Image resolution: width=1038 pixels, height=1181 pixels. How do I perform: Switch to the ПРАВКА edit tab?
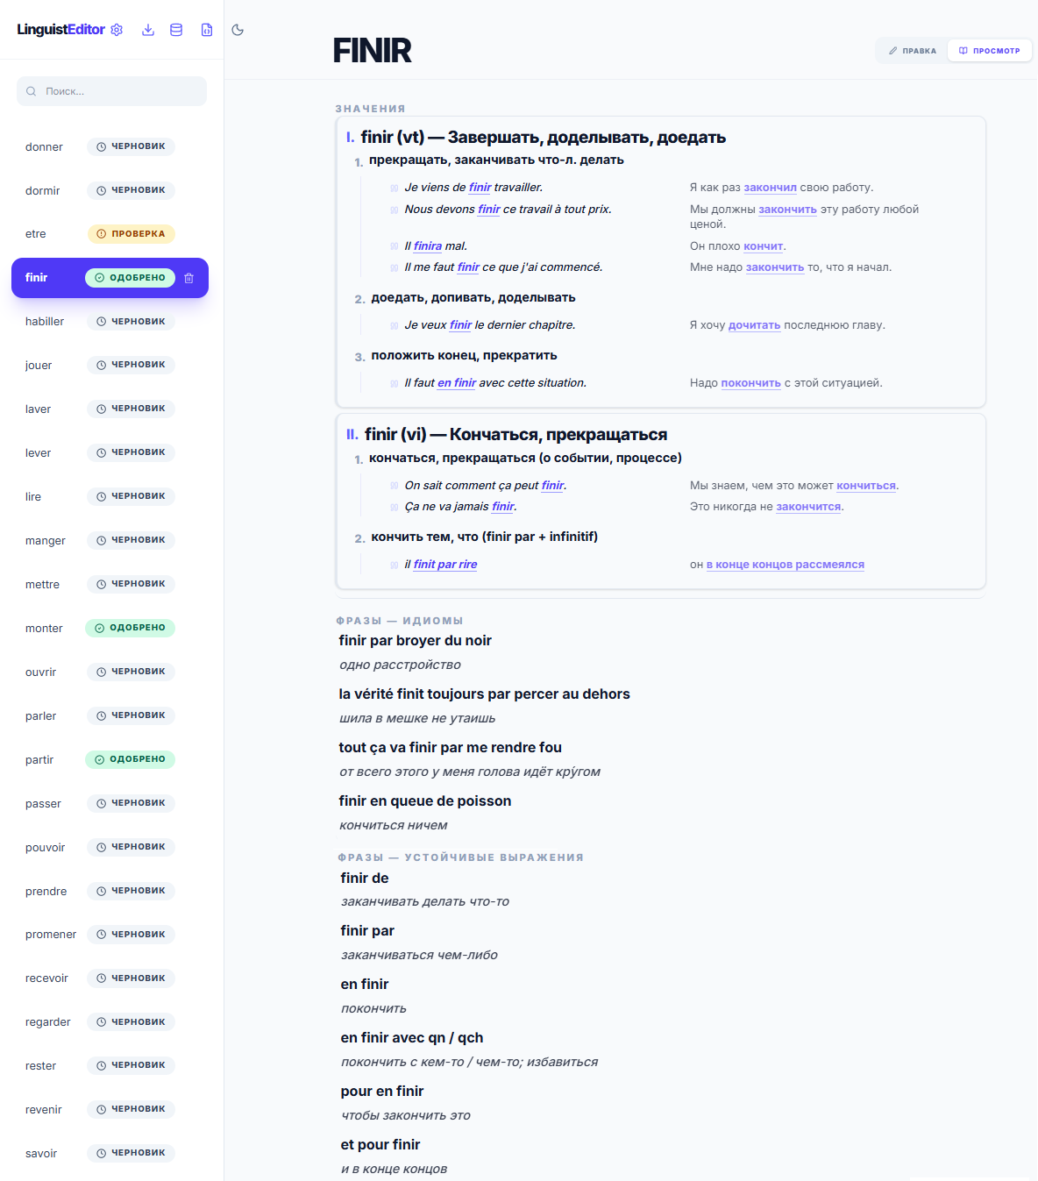pos(912,51)
